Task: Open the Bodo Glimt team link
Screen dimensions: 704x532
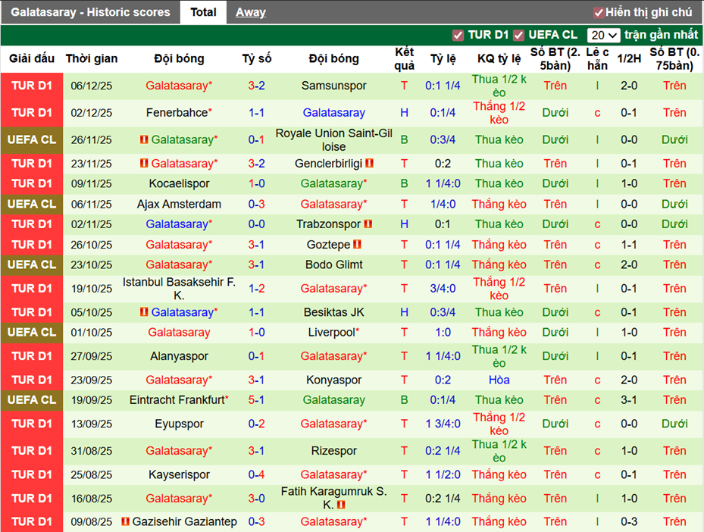Action: 334,264
